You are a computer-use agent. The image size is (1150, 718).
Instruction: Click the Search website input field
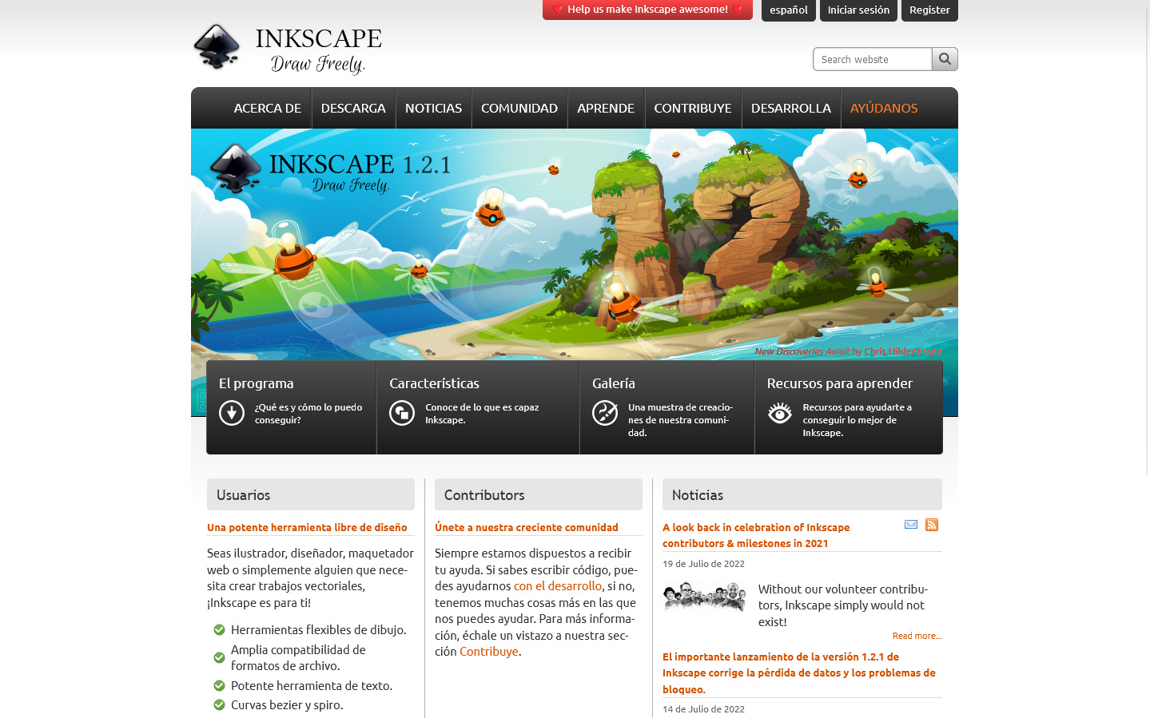(872, 59)
